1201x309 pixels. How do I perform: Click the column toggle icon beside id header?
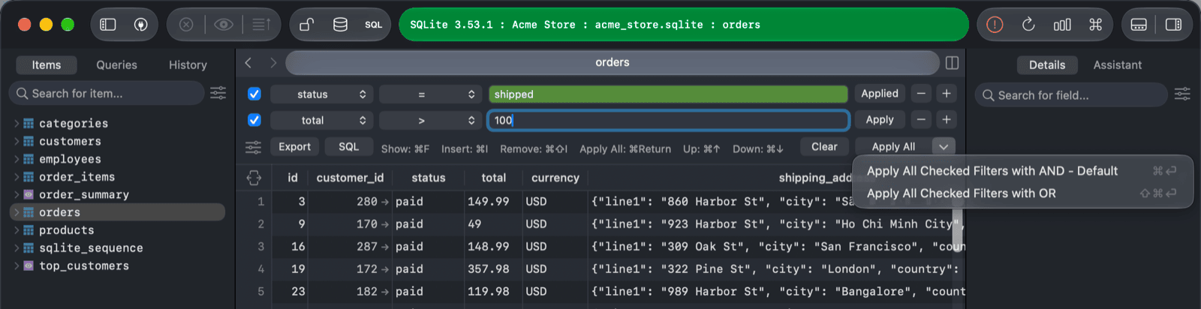tap(254, 178)
